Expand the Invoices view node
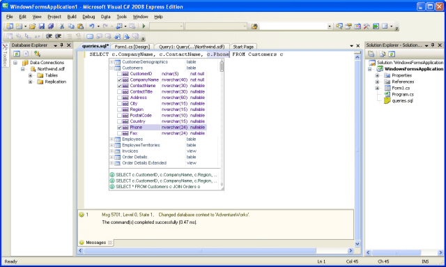The height and width of the screenshot is (267, 446). tap(111, 151)
